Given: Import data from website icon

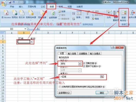Looking at the screenshot, I should click(x=15, y=13).
